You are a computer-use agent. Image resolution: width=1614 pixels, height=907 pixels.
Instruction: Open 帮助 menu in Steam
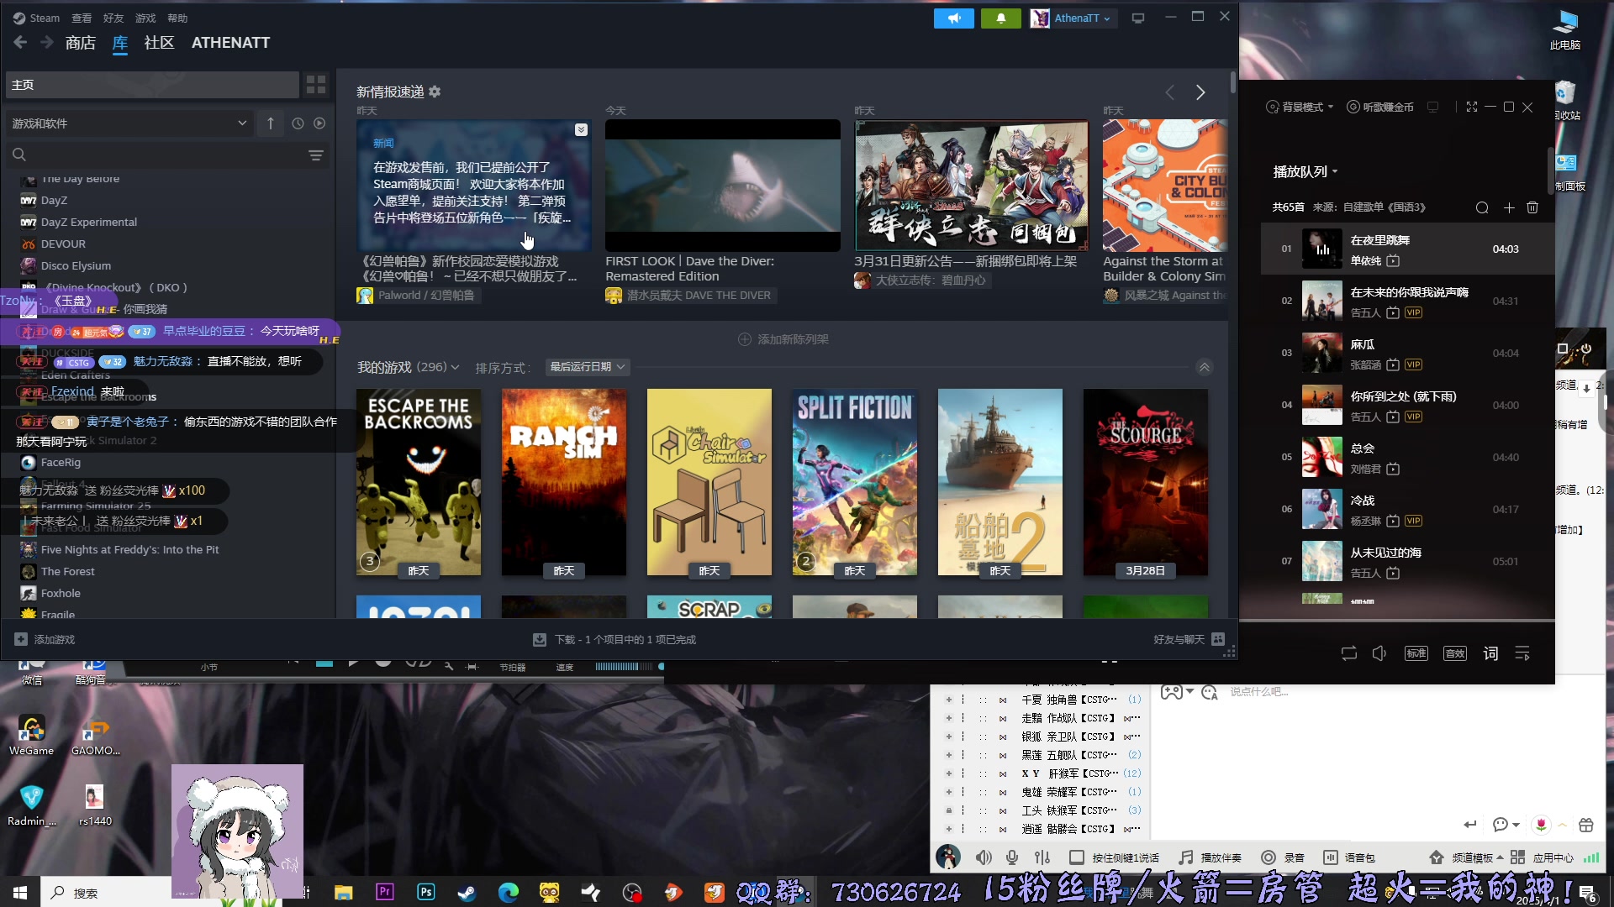[x=177, y=18]
